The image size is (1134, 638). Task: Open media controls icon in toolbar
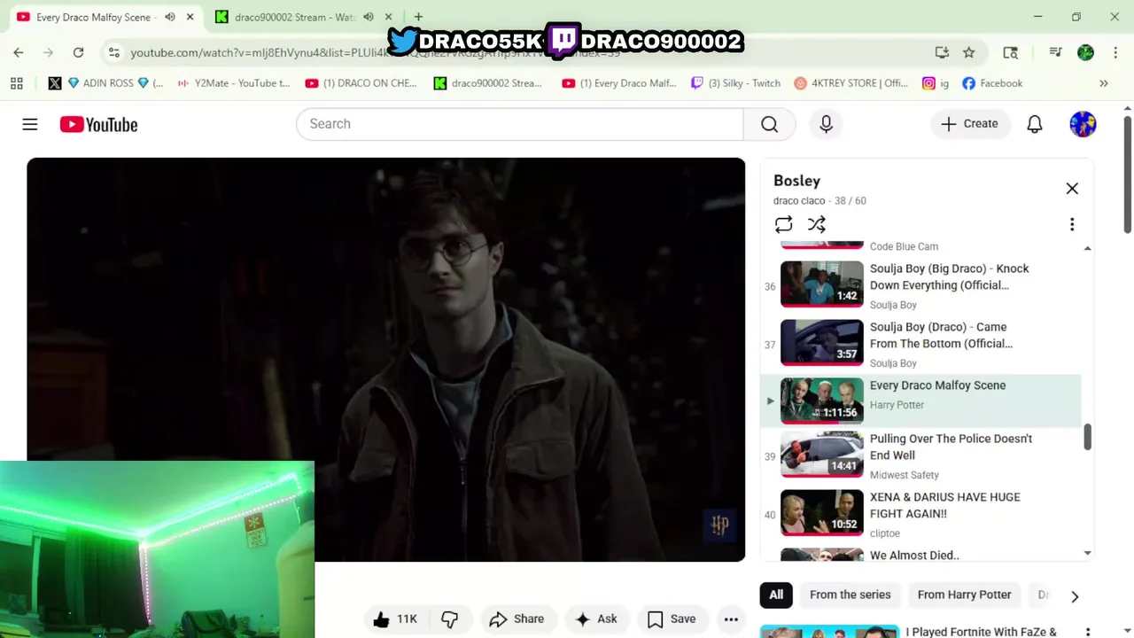1055,52
